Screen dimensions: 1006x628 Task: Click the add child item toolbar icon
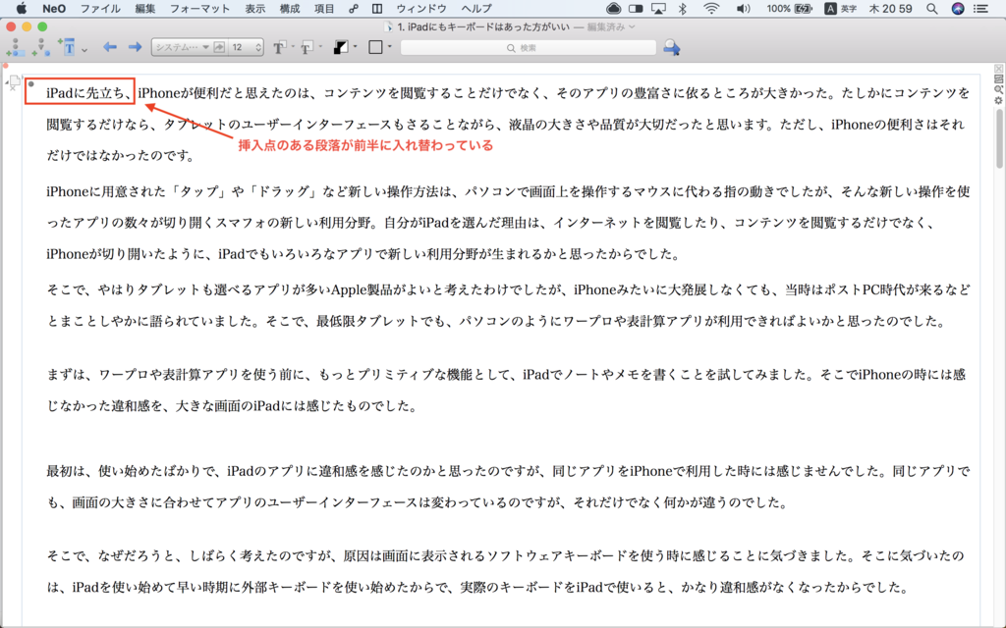(x=40, y=47)
